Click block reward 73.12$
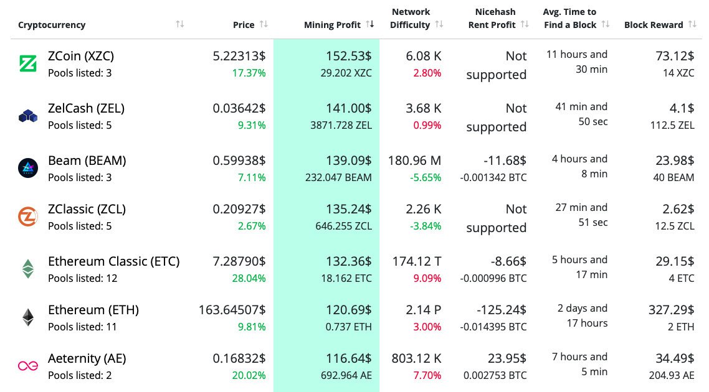This screenshot has width=709, height=392. [x=675, y=56]
